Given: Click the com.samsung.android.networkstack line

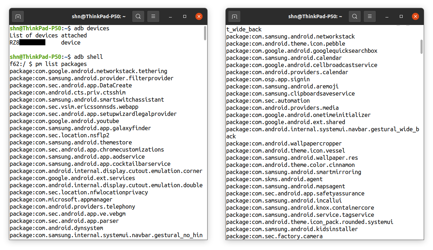Looking at the screenshot, I should [x=290, y=36].
